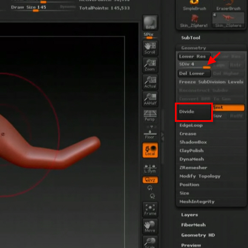
Task: Click the Frame mesh icon
Action: click(150, 210)
